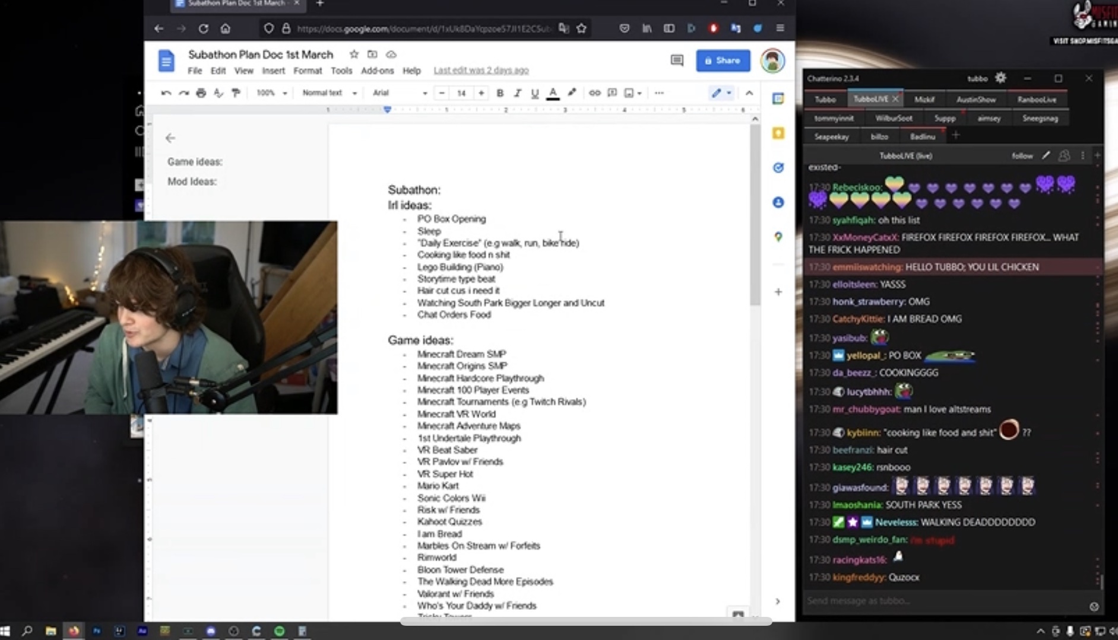
Task: Open the Google account avatar
Action: [772, 61]
